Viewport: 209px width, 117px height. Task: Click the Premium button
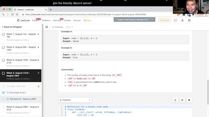(164, 20)
